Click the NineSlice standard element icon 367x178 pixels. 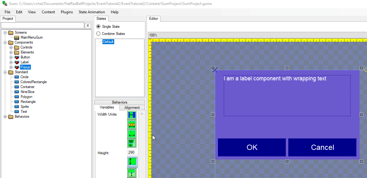pyautogui.click(x=17, y=92)
